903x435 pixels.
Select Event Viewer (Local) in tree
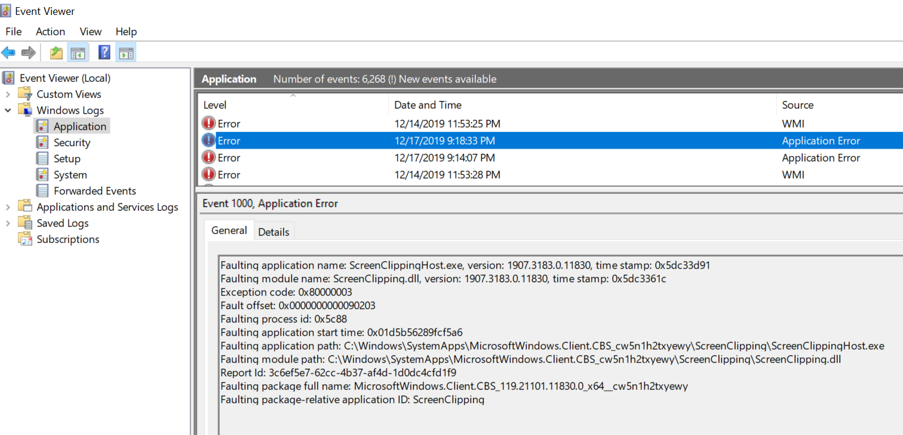click(x=65, y=78)
